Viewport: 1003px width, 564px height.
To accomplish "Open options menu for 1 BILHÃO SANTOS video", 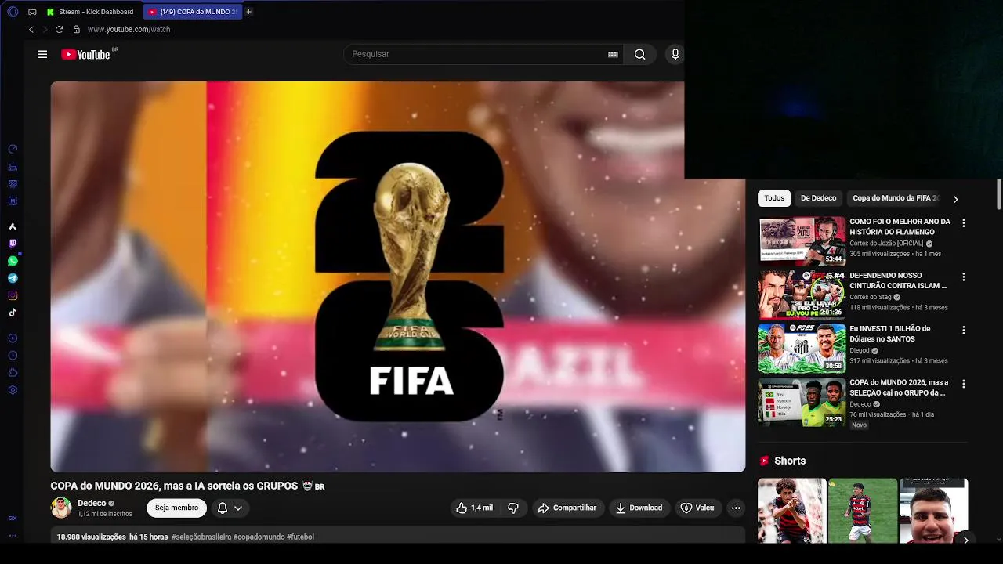I will click(x=964, y=331).
